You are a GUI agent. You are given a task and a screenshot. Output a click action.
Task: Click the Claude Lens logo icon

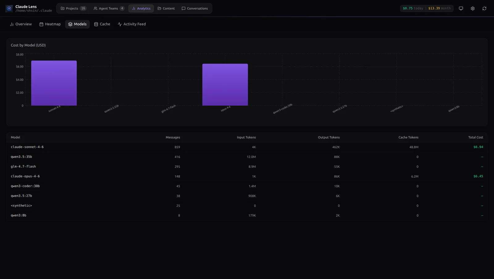pyautogui.click(x=9, y=9)
